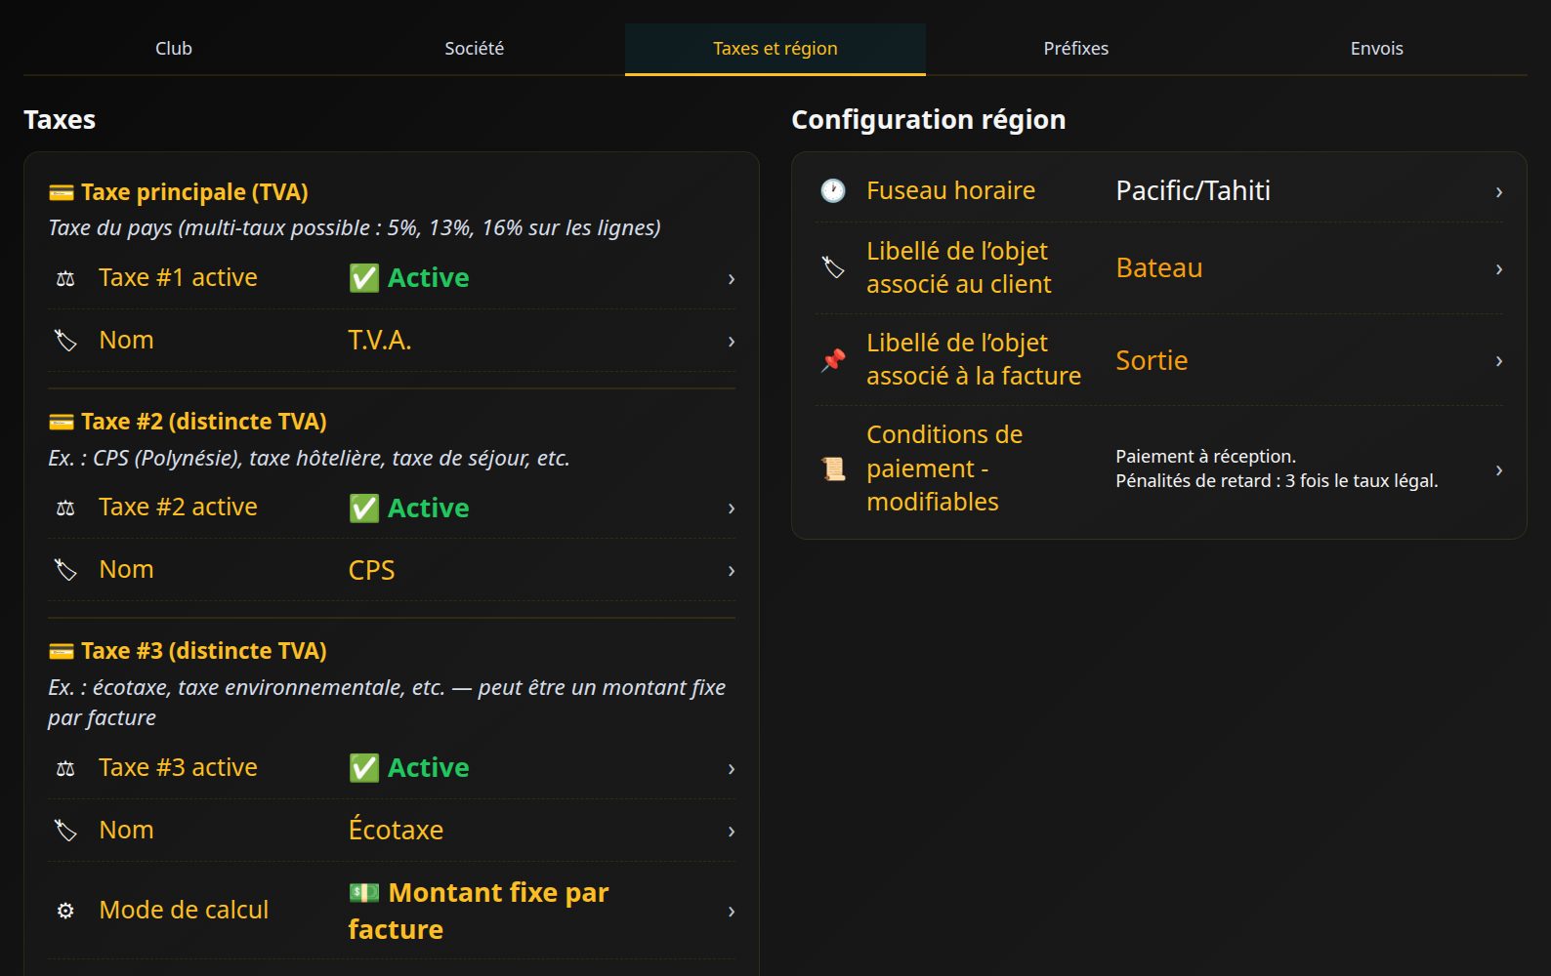Click the tag icon next to Écotaxe name
Screen dimensions: 1551x976
tap(65, 831)
